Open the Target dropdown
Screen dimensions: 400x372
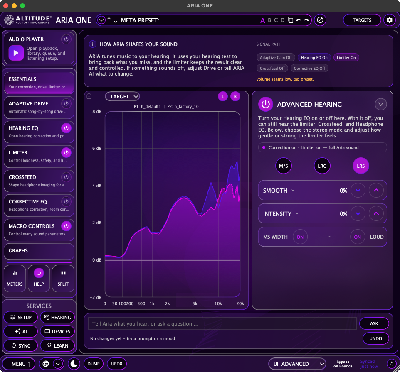122,97
